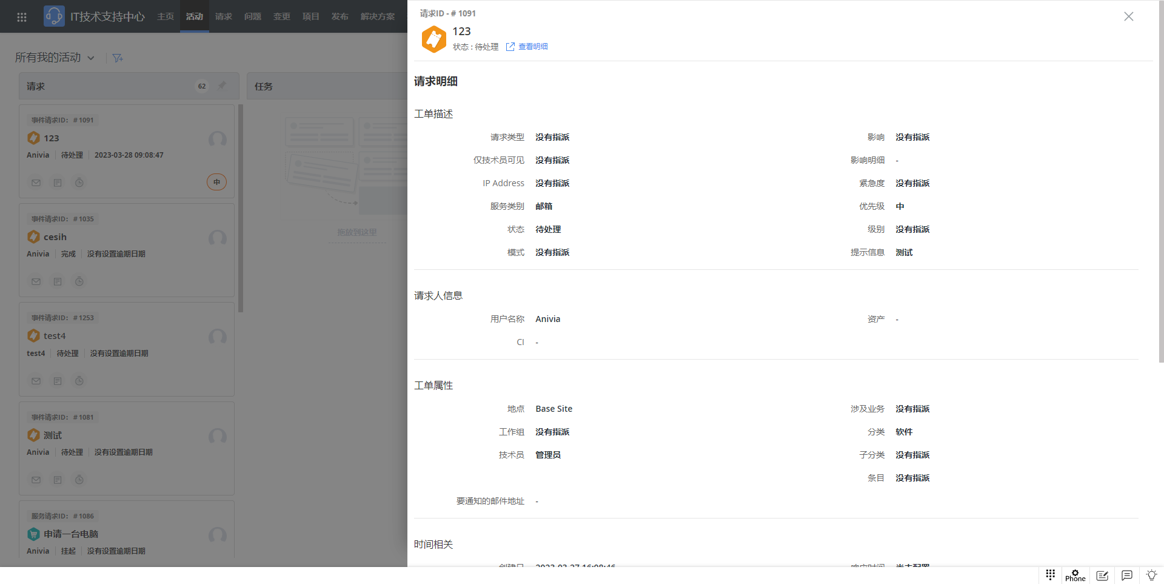Screen dimensions: 1164x584
Task: Open Phone settings in bottom bar
Action: [1075, 576]
